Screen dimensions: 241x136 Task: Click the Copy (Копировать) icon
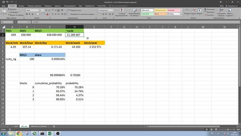coord(9,12)
